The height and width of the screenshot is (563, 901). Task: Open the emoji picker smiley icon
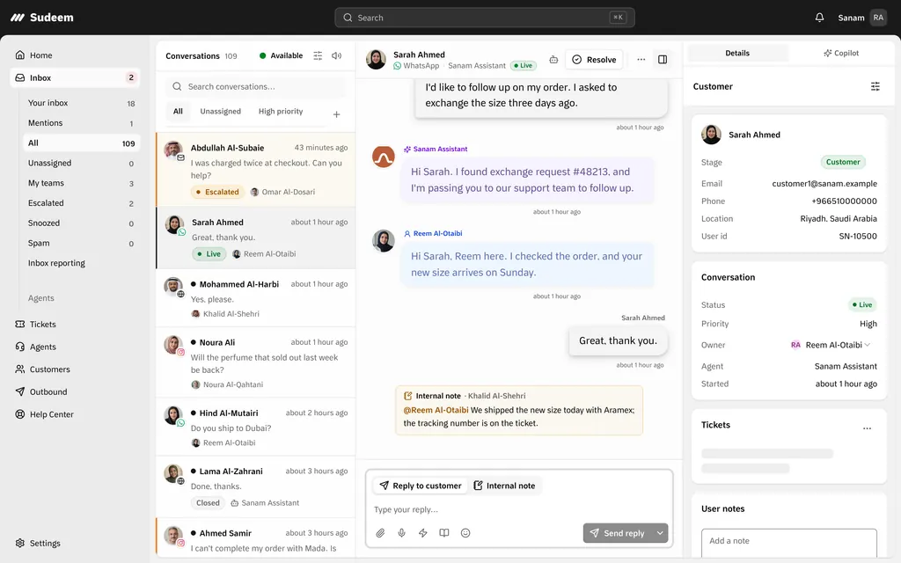[x=465, y=533]
